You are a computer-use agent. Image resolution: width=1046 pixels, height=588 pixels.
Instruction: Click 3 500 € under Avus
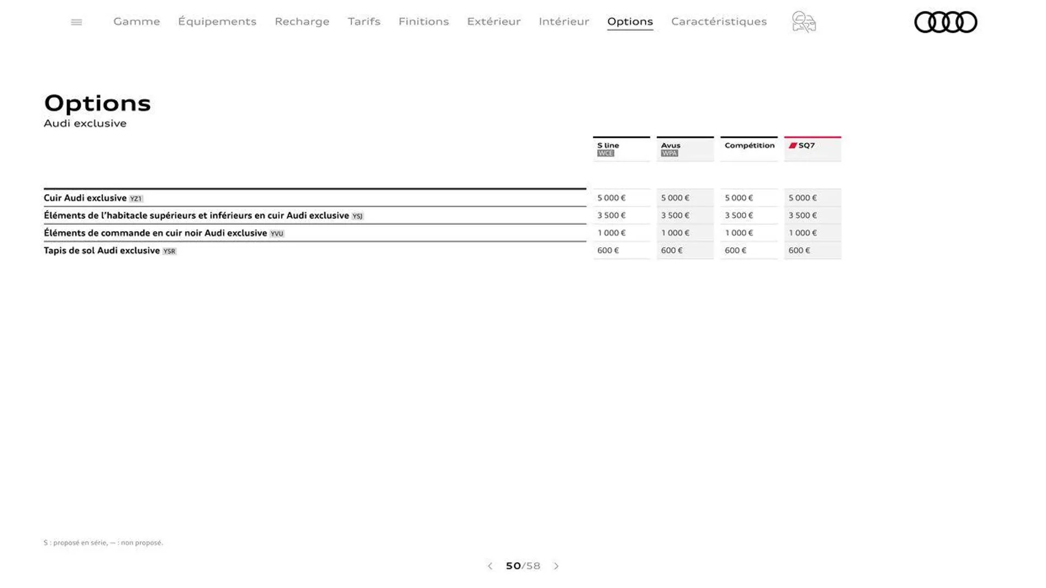(x=675, y=215)
